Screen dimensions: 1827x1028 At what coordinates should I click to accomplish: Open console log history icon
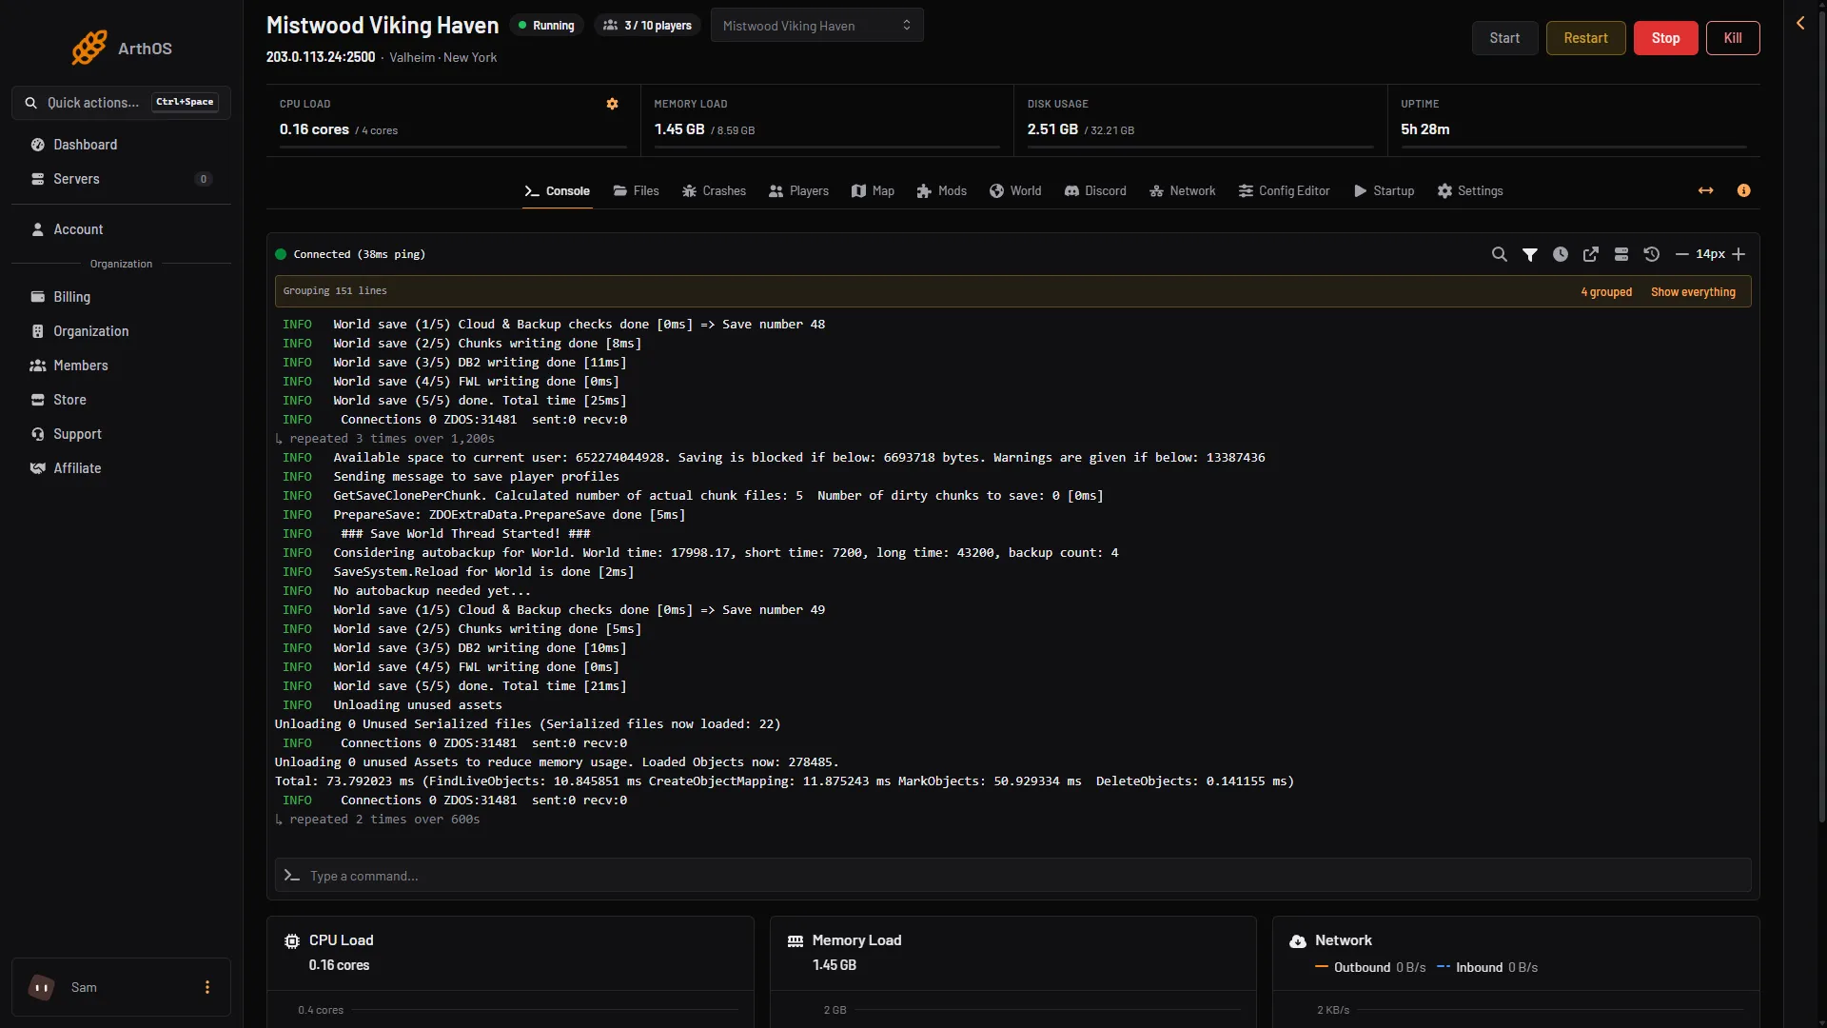pos(1652,254)
